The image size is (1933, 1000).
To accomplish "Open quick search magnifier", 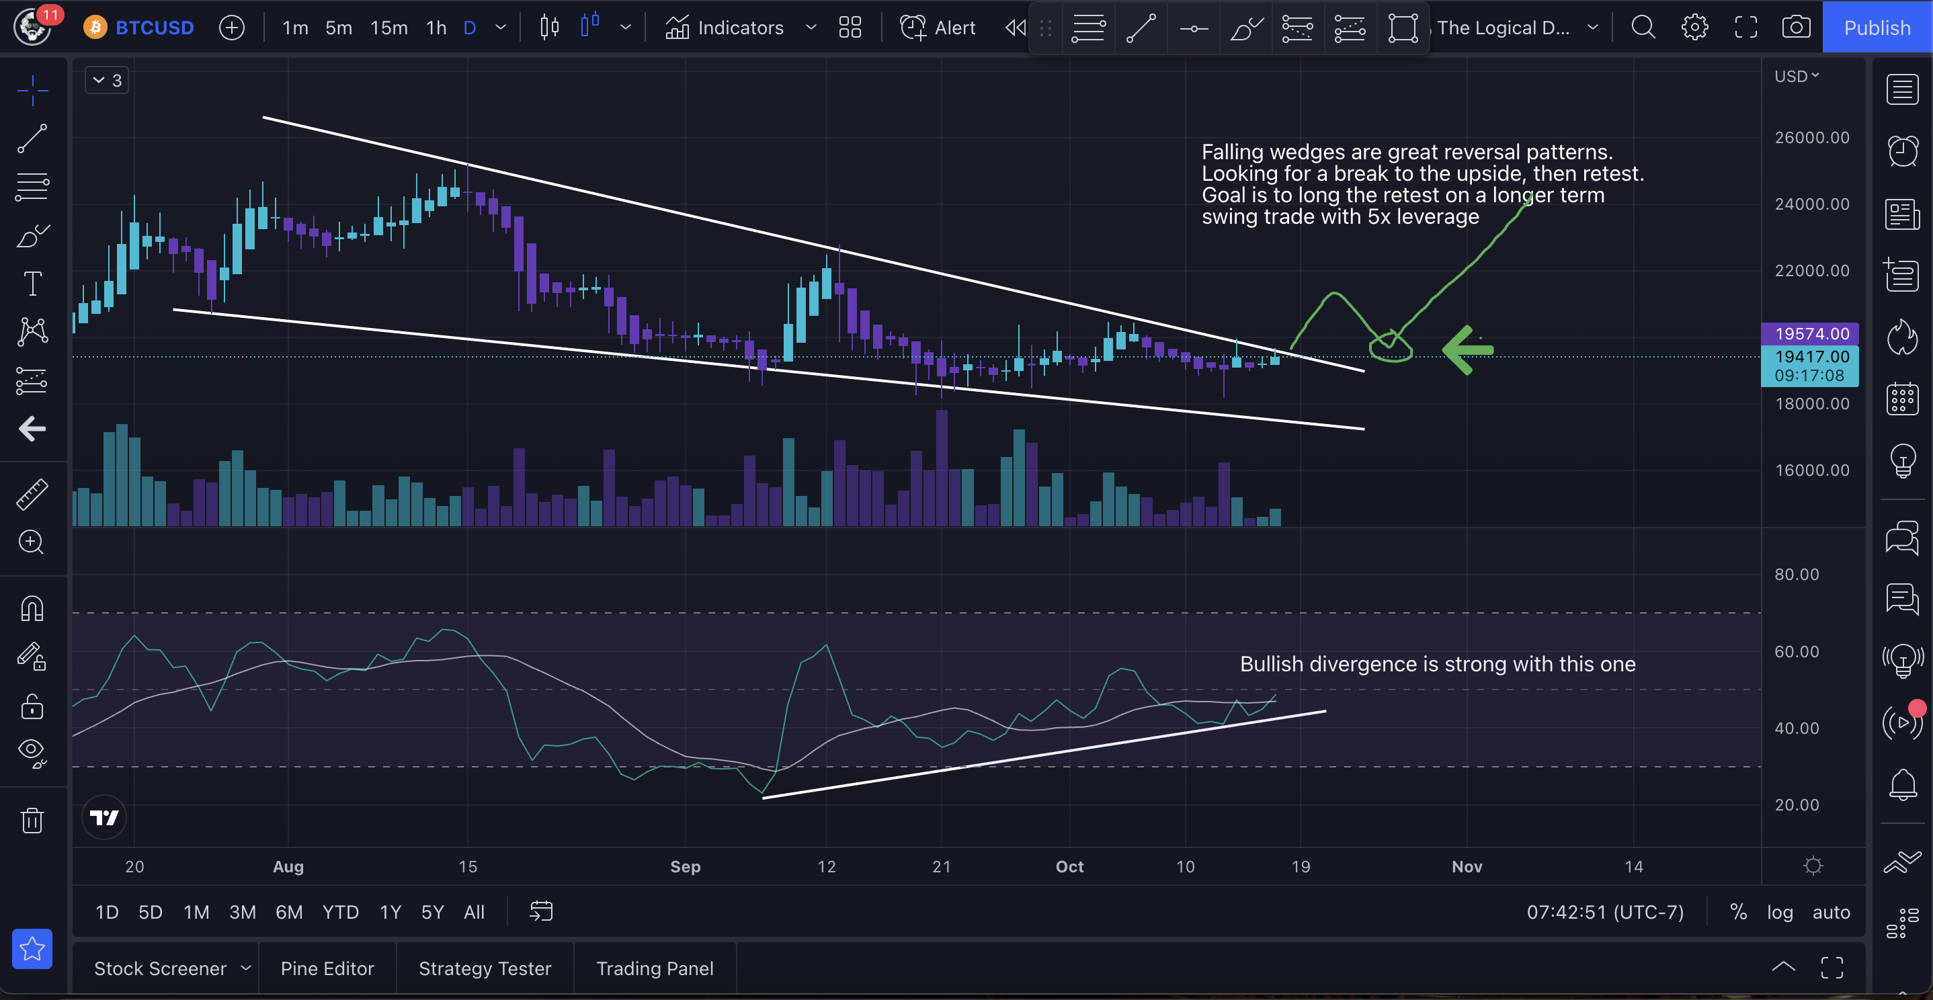I will point(1643,28).
